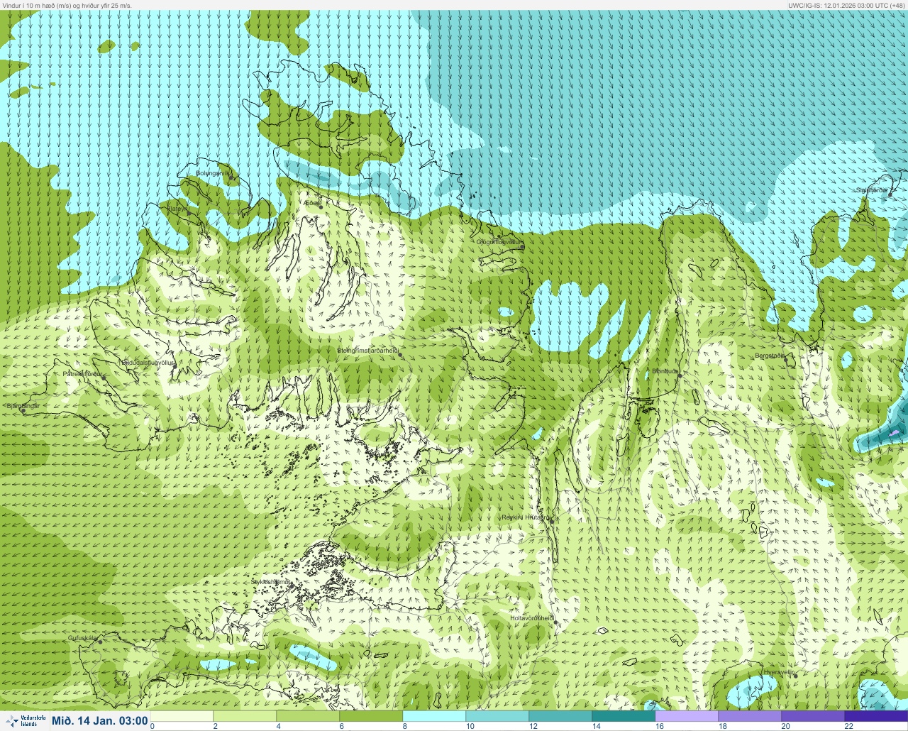908x731 pixels.
Task: Click the legend scale number 12
Action: (533, 726)
